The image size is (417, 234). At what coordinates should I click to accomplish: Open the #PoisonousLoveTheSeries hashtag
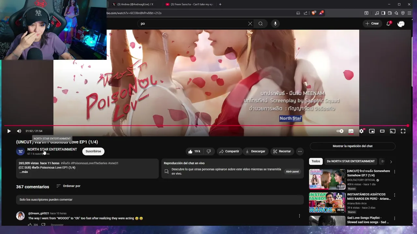[x=89, y=163]
